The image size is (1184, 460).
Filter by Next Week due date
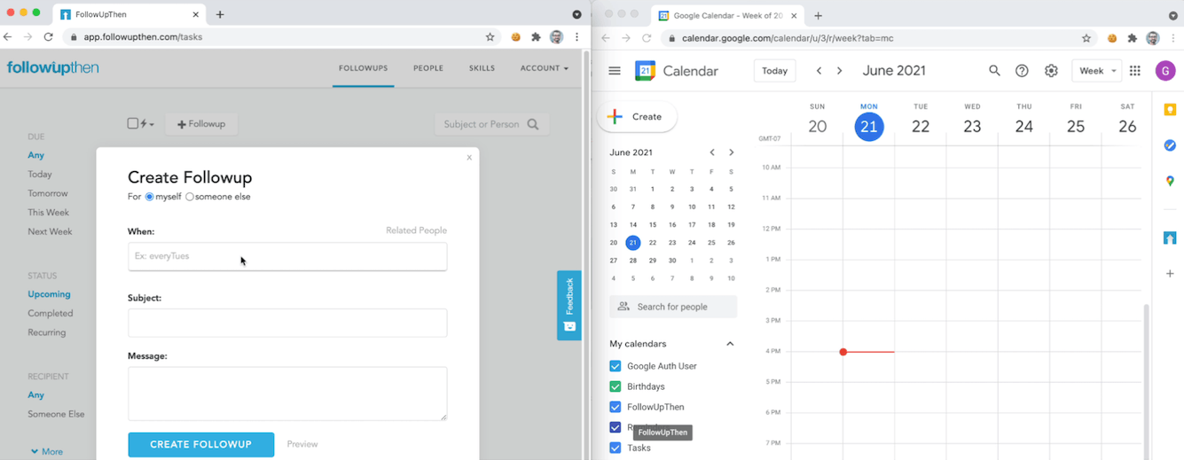click(x=50, y=232)
